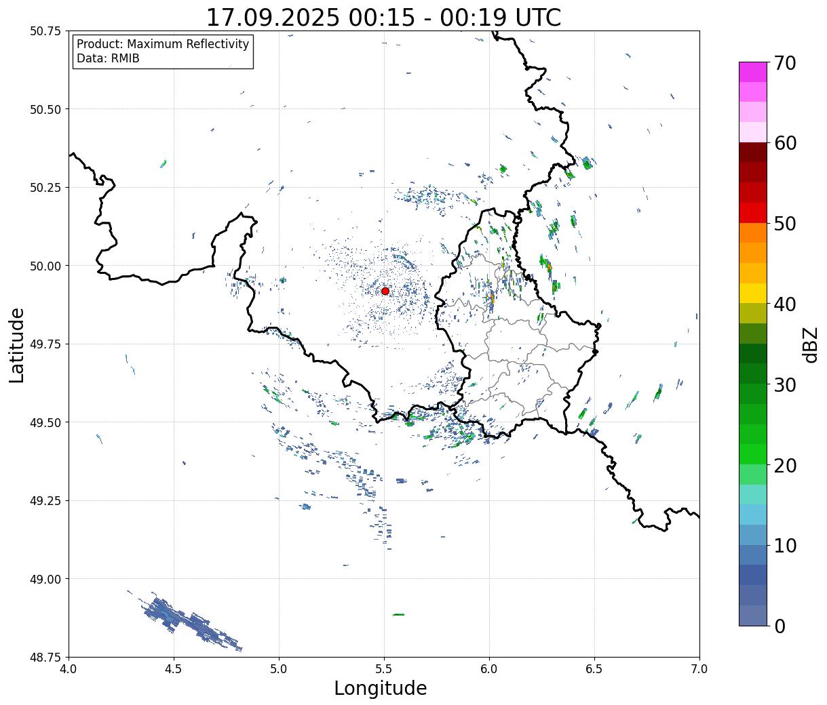Click the Product: Maximum Reflectivity legend text

coord(163,44)
